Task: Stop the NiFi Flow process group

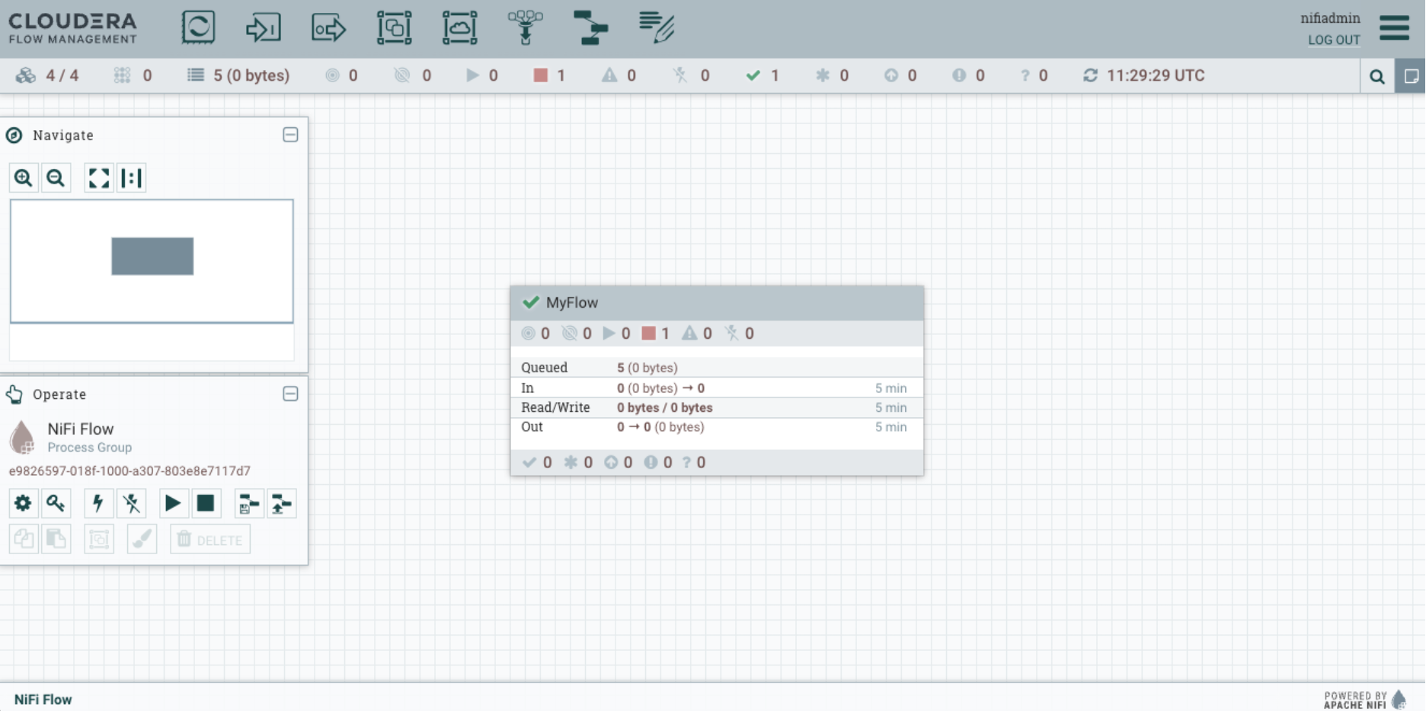Action: 206,503
